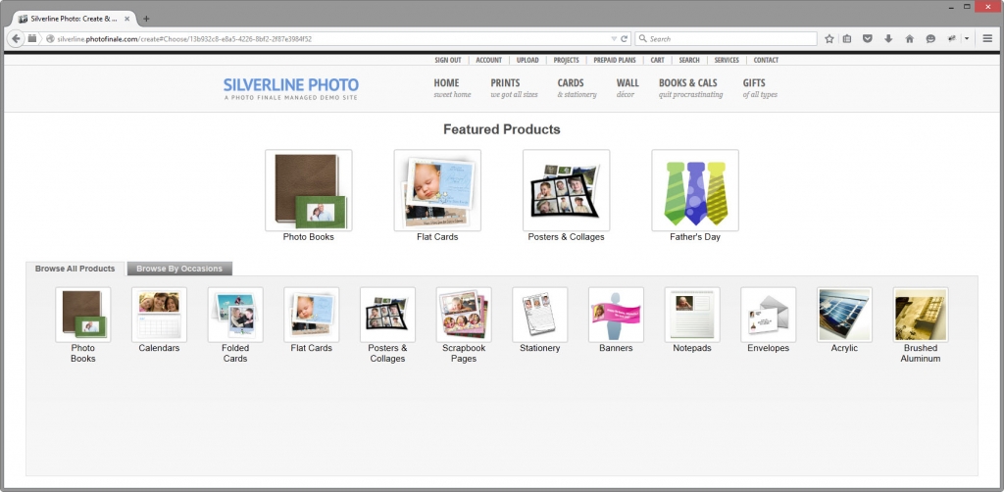The image size is (1004, 492).
Task: Open the Scrapbook Pages icon
Action: pyautogui.click(x=464, y=314)
